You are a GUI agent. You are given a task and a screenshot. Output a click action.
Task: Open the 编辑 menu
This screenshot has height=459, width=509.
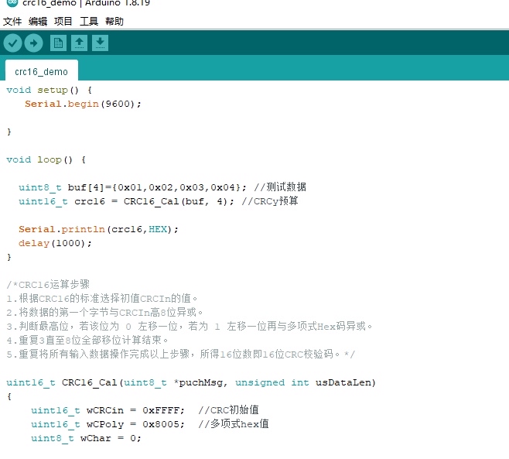[x=38, y=22]
